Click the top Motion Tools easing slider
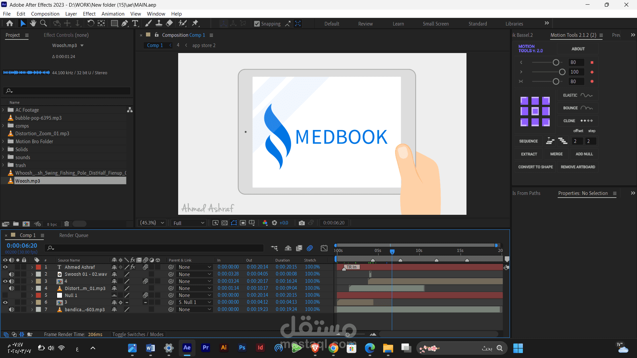Viewport: 637px width, 358px height. tap(556, 62)
